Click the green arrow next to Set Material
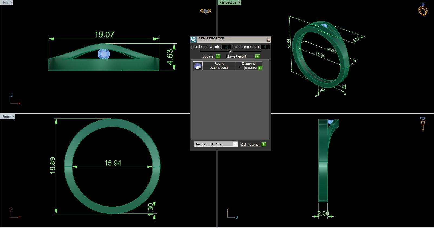This screenshot has height=228, width=434. click(x=264, y=145)
